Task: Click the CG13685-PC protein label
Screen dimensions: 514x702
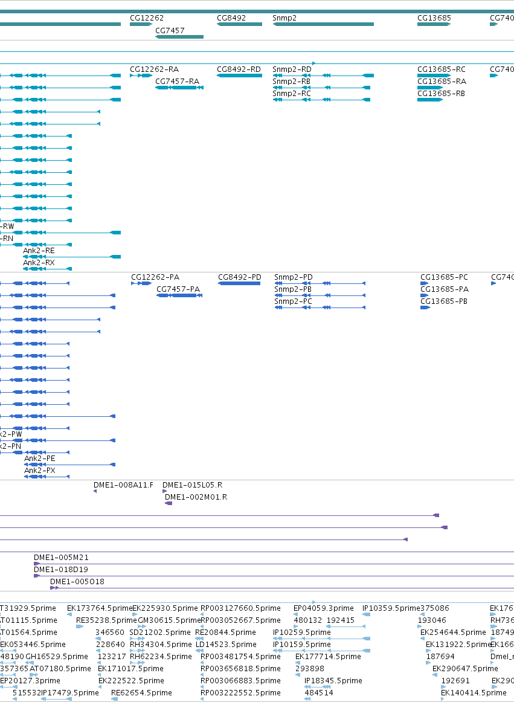Action: [x=444, y=277]
